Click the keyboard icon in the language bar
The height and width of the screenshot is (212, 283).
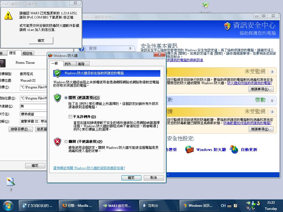229,206
